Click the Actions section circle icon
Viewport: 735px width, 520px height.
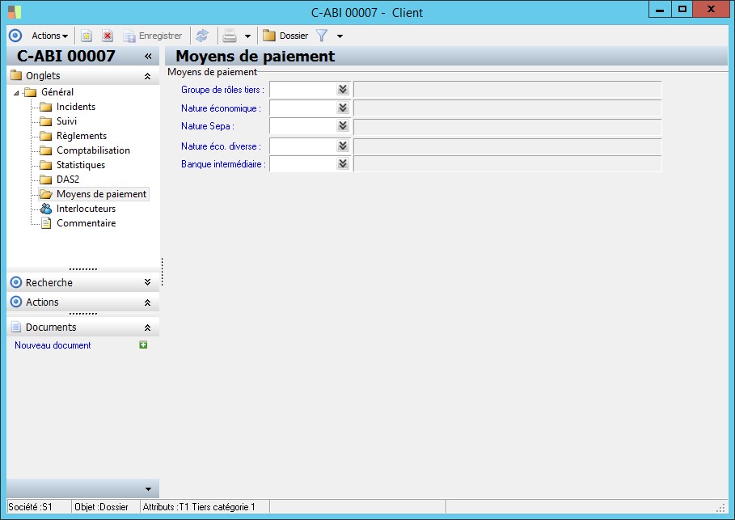pos(16,302)
